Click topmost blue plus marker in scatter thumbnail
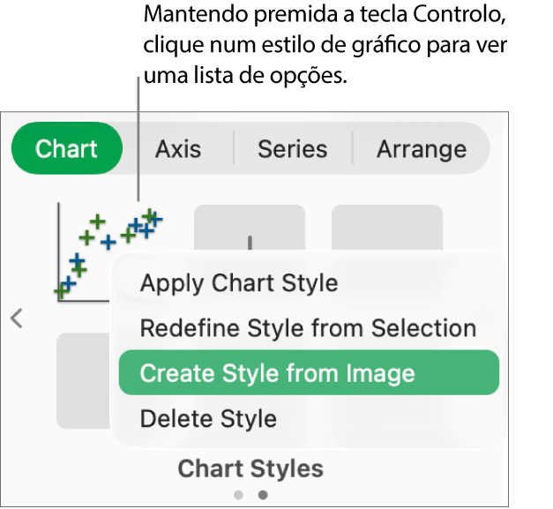553x509 pixels. 155,219
